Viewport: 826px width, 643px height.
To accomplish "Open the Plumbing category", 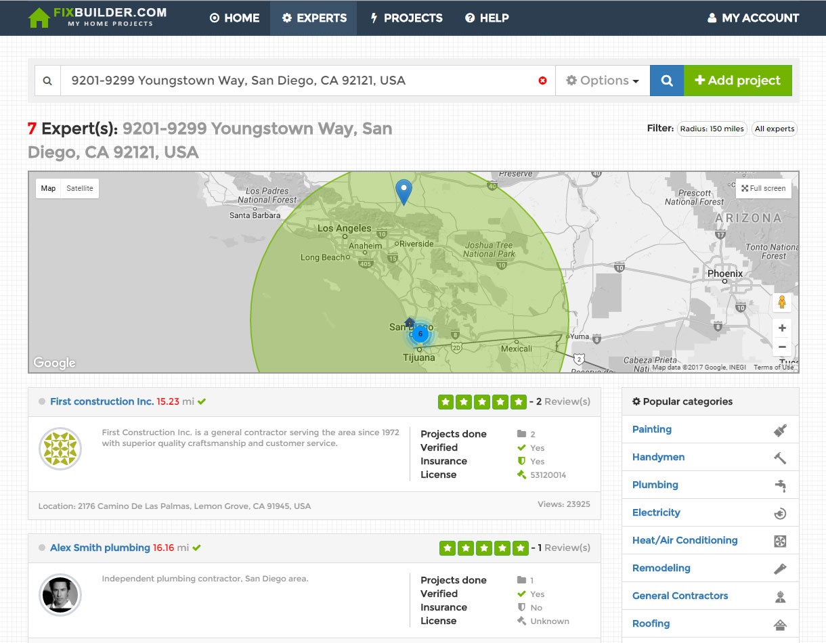I will coord(655,485).
